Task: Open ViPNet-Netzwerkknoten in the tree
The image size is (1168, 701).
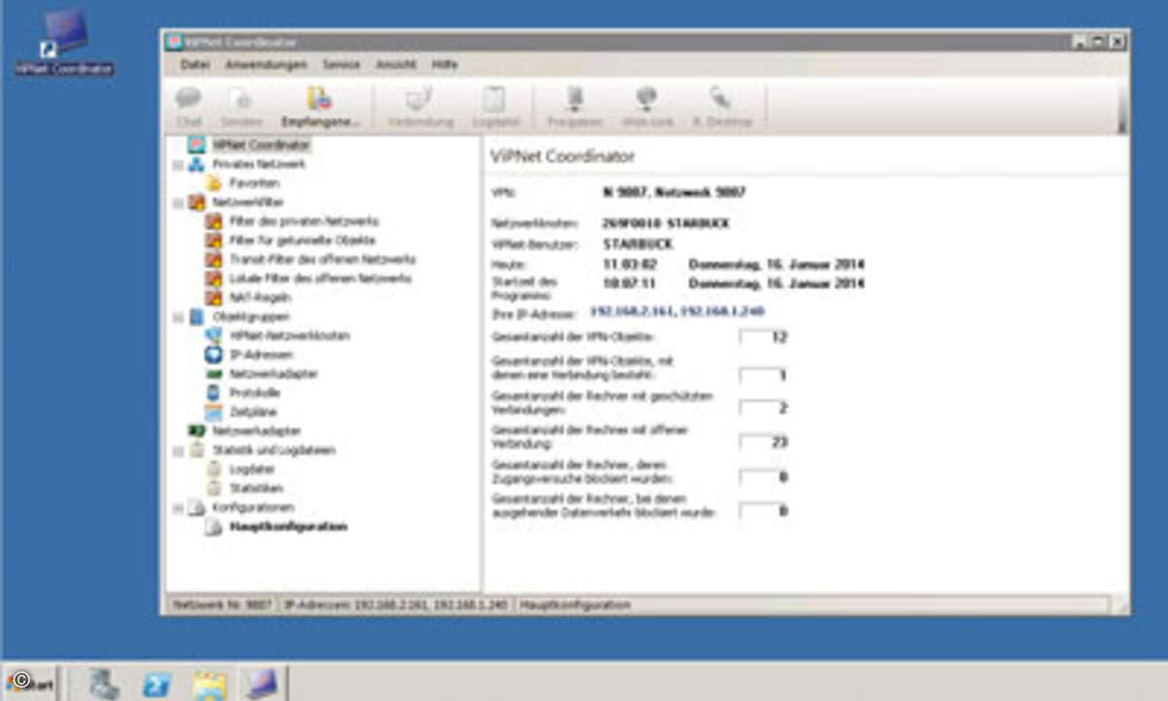Action: (290, 336)
